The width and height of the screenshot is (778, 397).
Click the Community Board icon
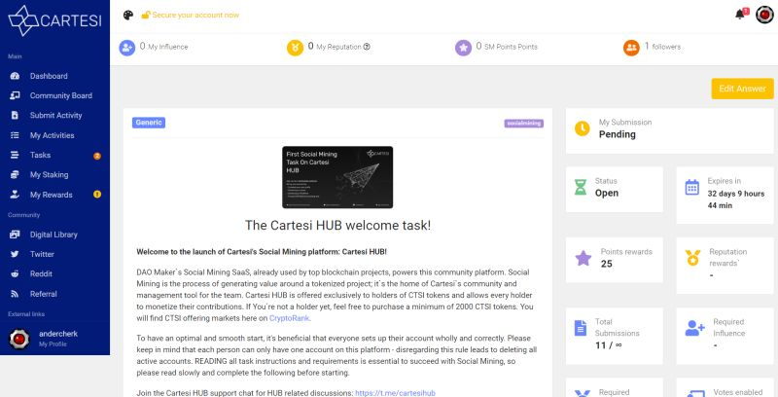click(15, 95)
